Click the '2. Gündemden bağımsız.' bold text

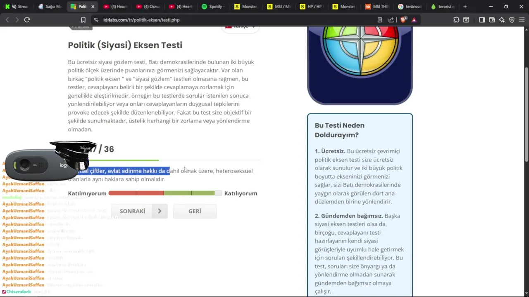pos(349,216)
